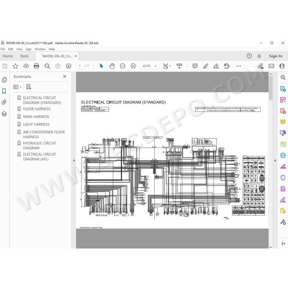Image resolution: width=288 pixels, height=288 pixels.
Task: Open the View menu
Action: coord(19,49)
